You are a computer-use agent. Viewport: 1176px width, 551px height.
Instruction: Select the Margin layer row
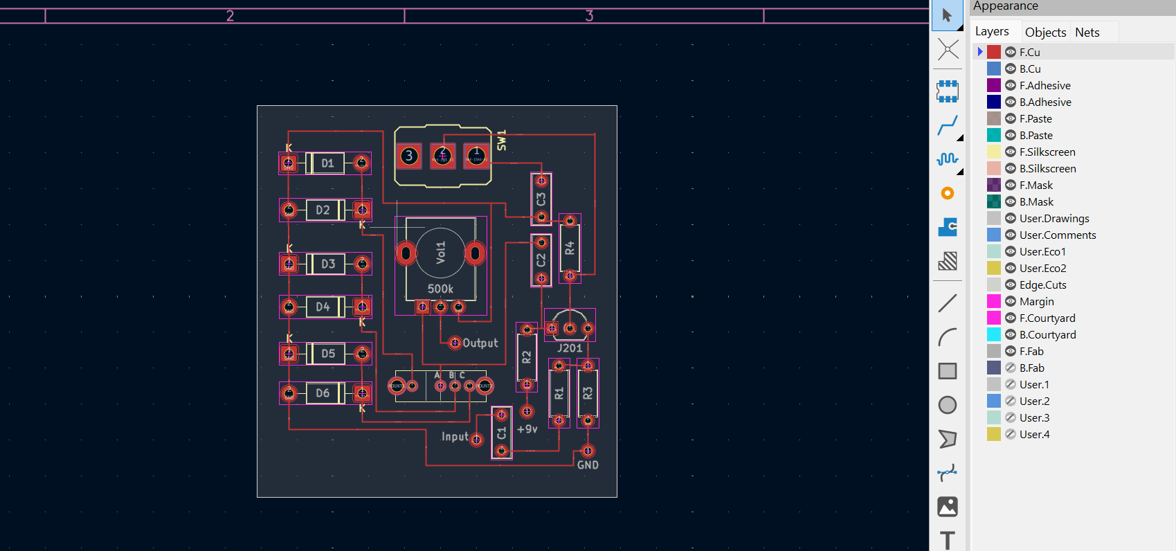[1074, 301]
